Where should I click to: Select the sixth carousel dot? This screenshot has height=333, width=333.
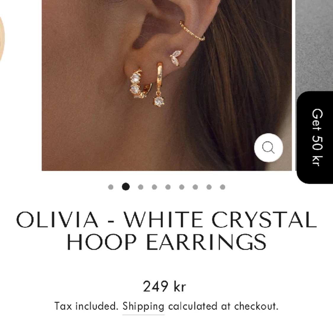pyautogui.click(x=182, y=187)
